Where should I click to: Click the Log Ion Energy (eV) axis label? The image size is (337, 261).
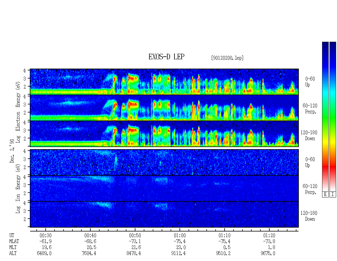tap(18, 189)
